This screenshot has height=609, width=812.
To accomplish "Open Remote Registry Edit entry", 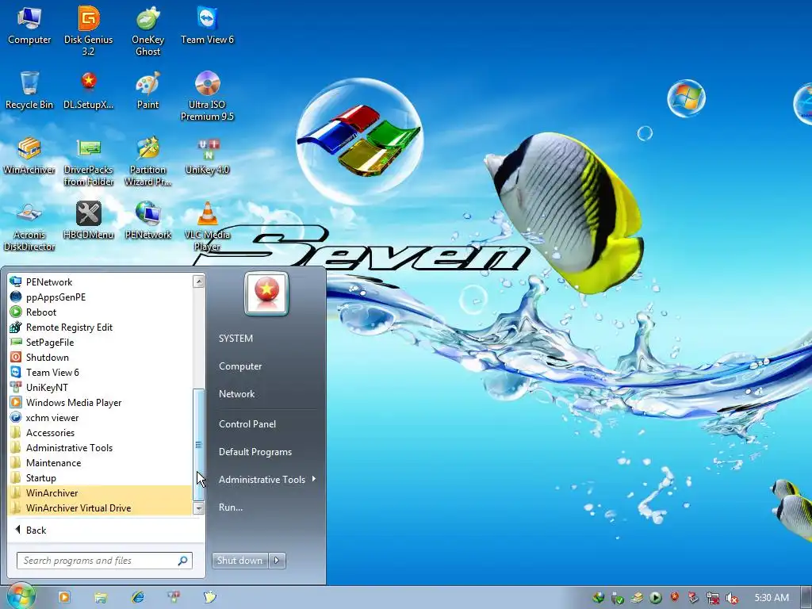I will 99,327.
